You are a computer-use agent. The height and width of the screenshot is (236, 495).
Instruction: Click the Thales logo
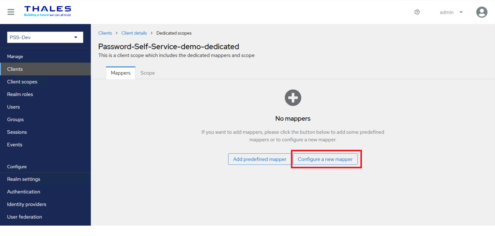47,11
